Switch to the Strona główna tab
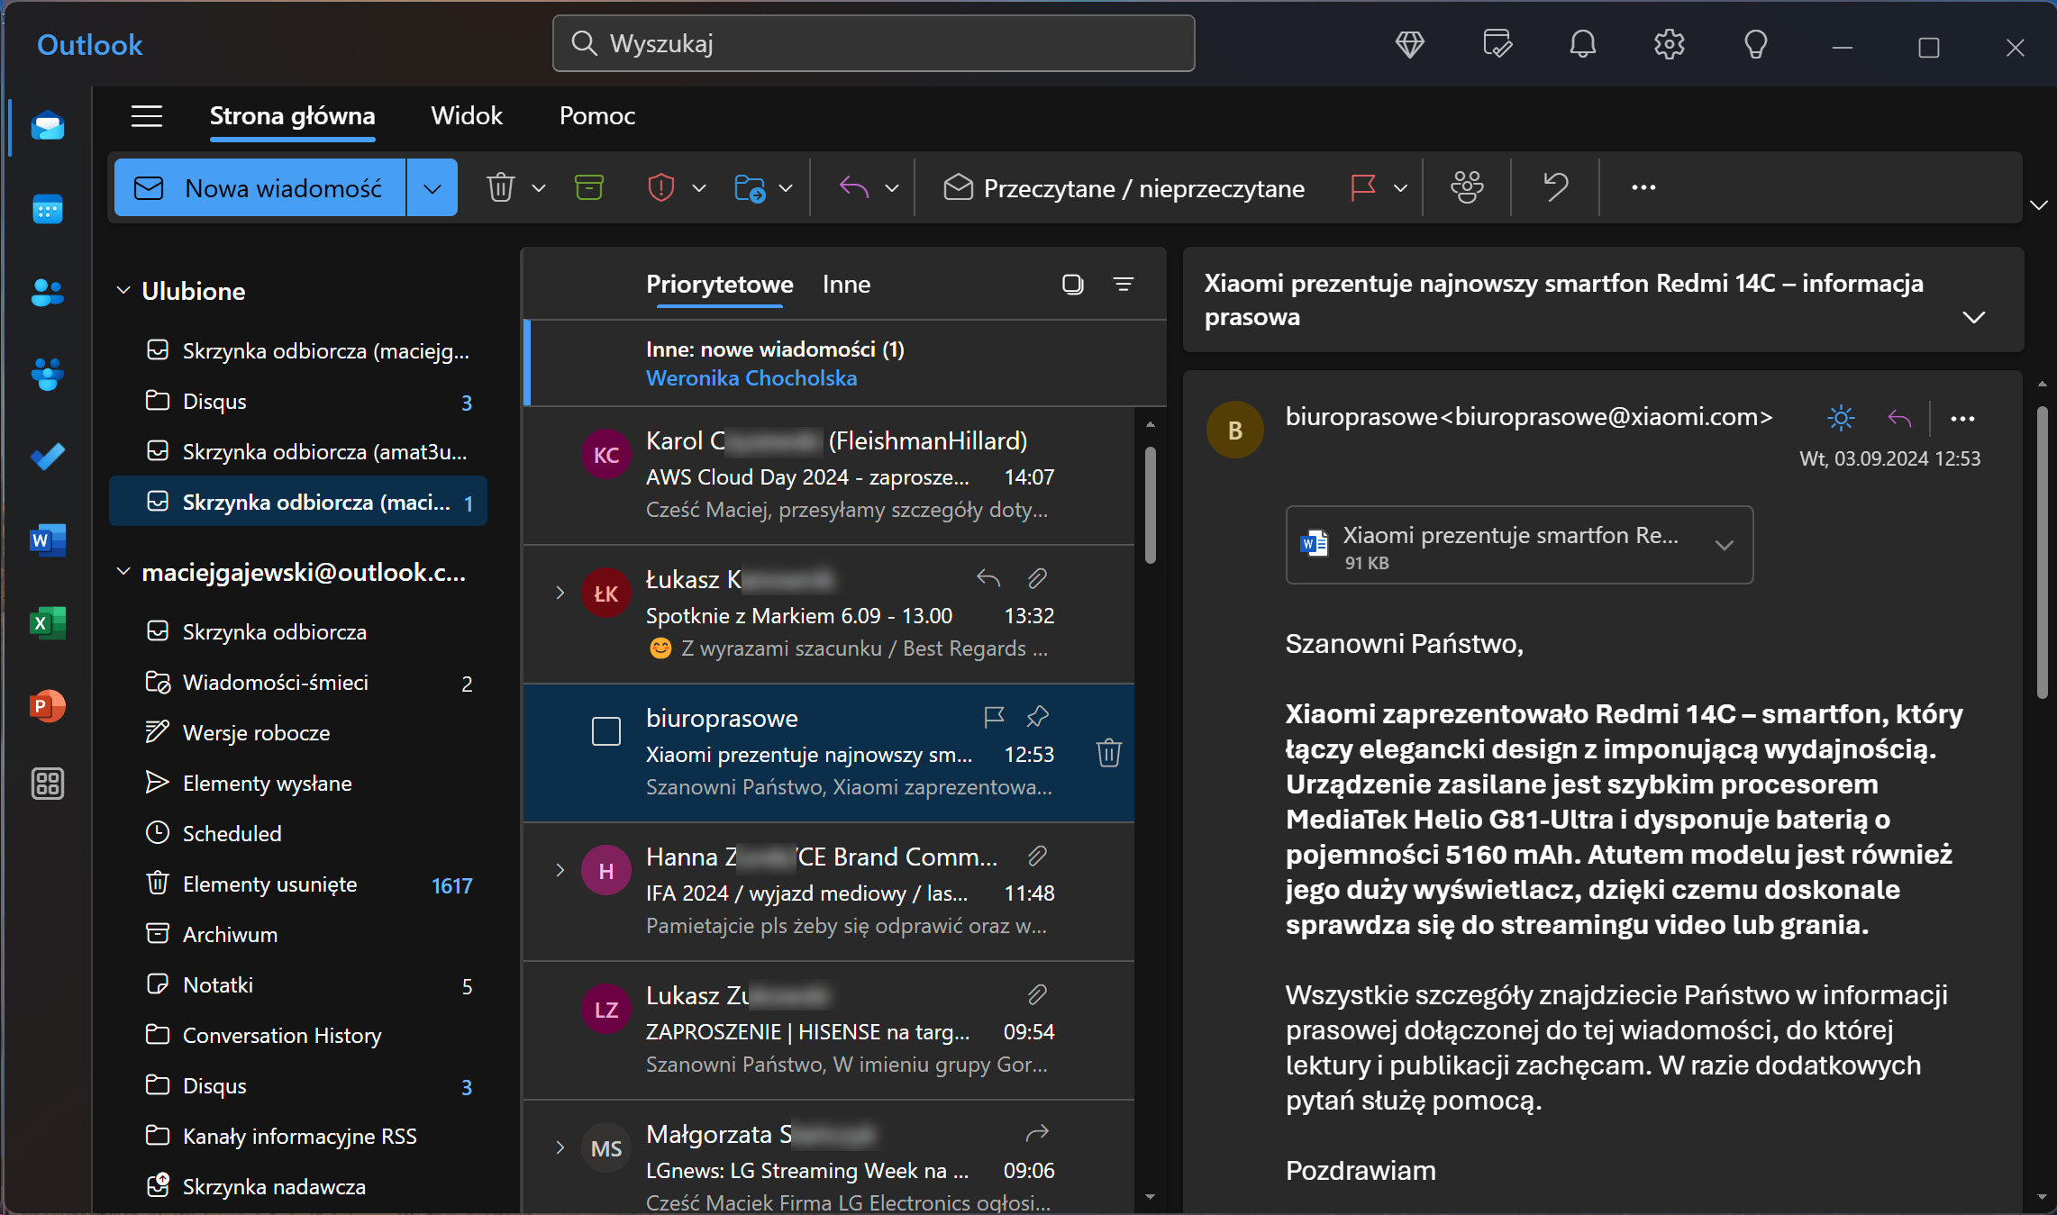The image size is (2057, 1215). click(x=292, y=116)
